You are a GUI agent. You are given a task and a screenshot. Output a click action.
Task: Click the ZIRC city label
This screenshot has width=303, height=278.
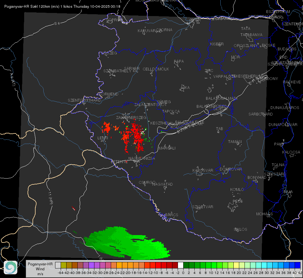[x=209, y=71]
